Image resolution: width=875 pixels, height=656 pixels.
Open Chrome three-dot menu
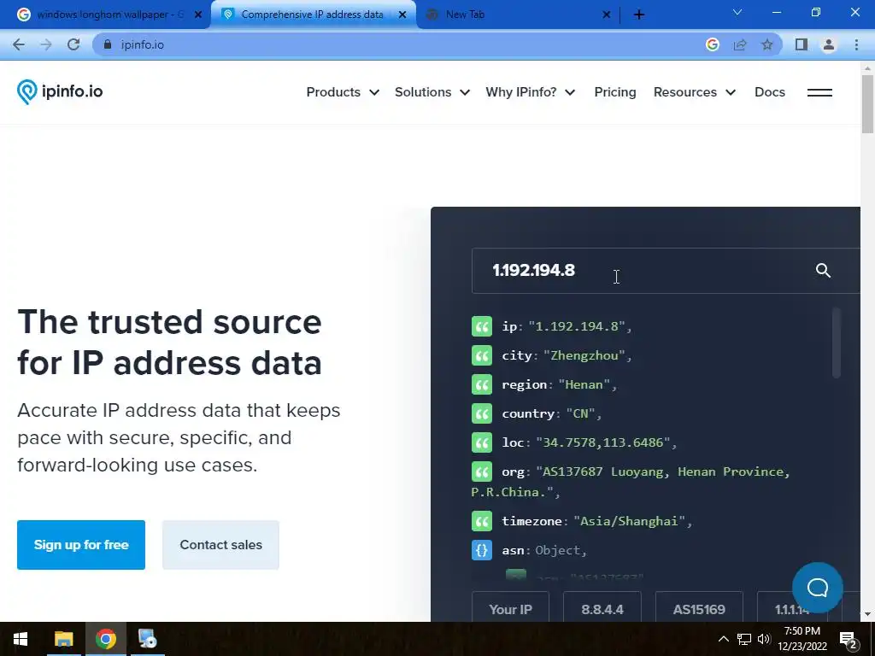tap(856, 44)
